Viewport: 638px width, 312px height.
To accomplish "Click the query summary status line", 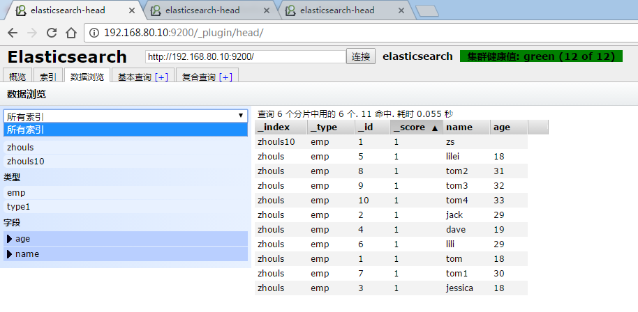I will click(355, 114).
